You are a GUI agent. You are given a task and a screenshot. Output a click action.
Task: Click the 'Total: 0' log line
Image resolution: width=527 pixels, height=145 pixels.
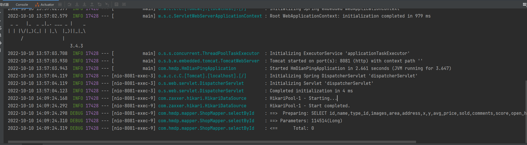pos(303,128)
